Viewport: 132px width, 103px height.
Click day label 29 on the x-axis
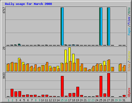116,100
